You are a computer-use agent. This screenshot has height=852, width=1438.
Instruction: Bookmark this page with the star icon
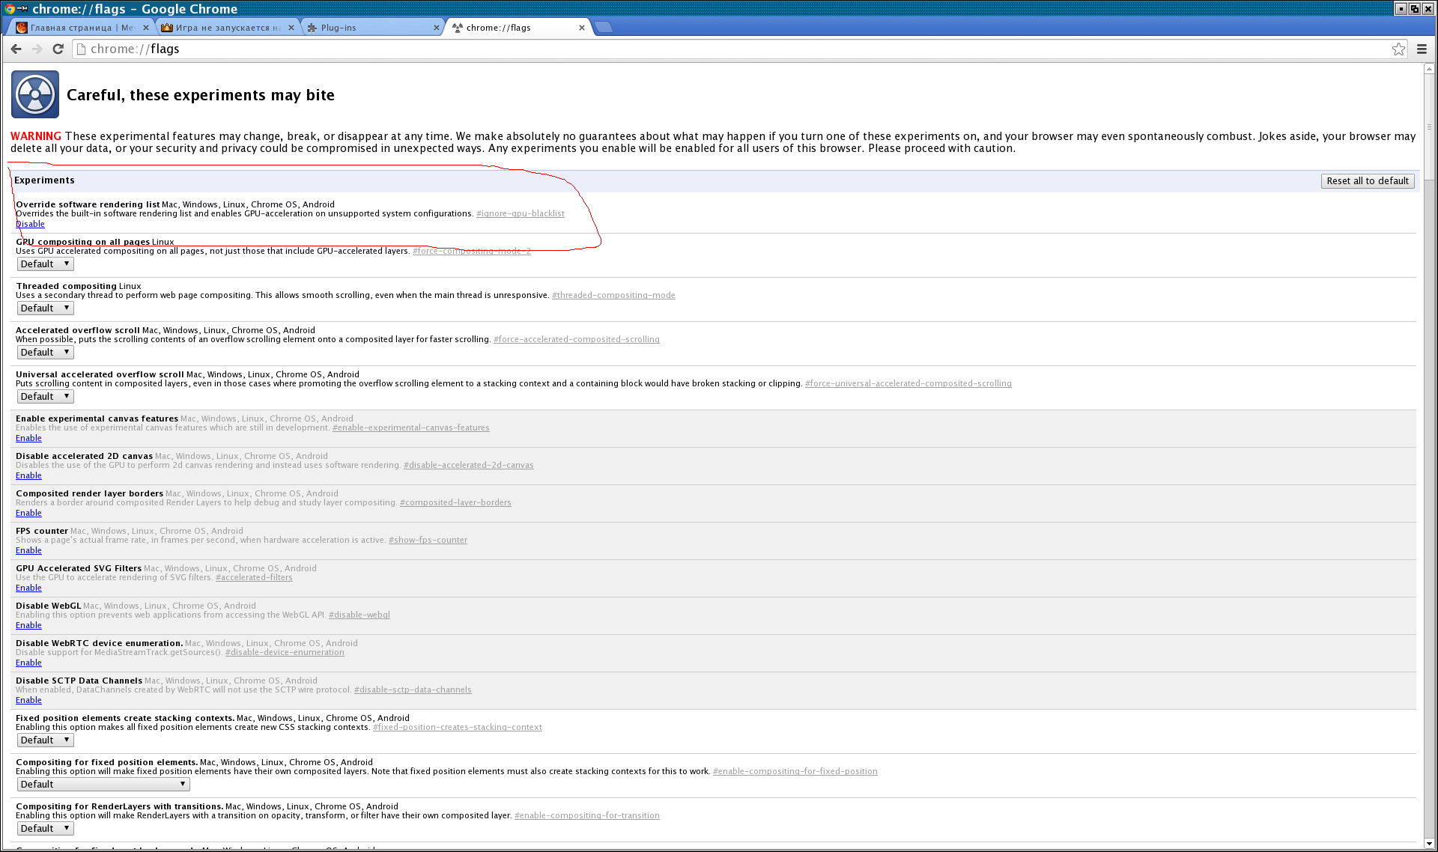pos(1398,49)
